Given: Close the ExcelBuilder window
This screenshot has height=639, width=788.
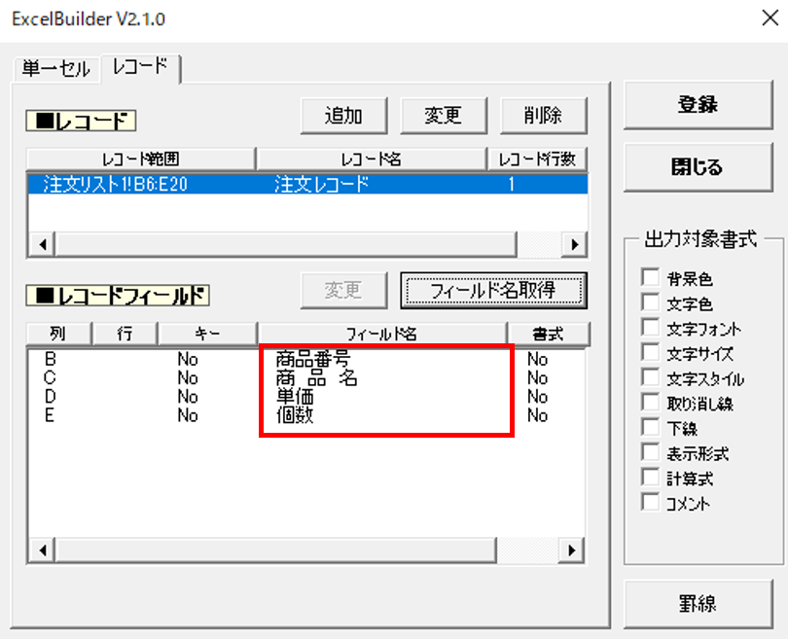Looking at the screenshot, I should 770,18.
